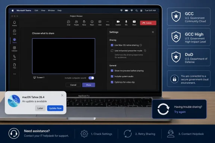Click the Leave meeting button
The image size is (215, 143).
click(x=148, y=23)
